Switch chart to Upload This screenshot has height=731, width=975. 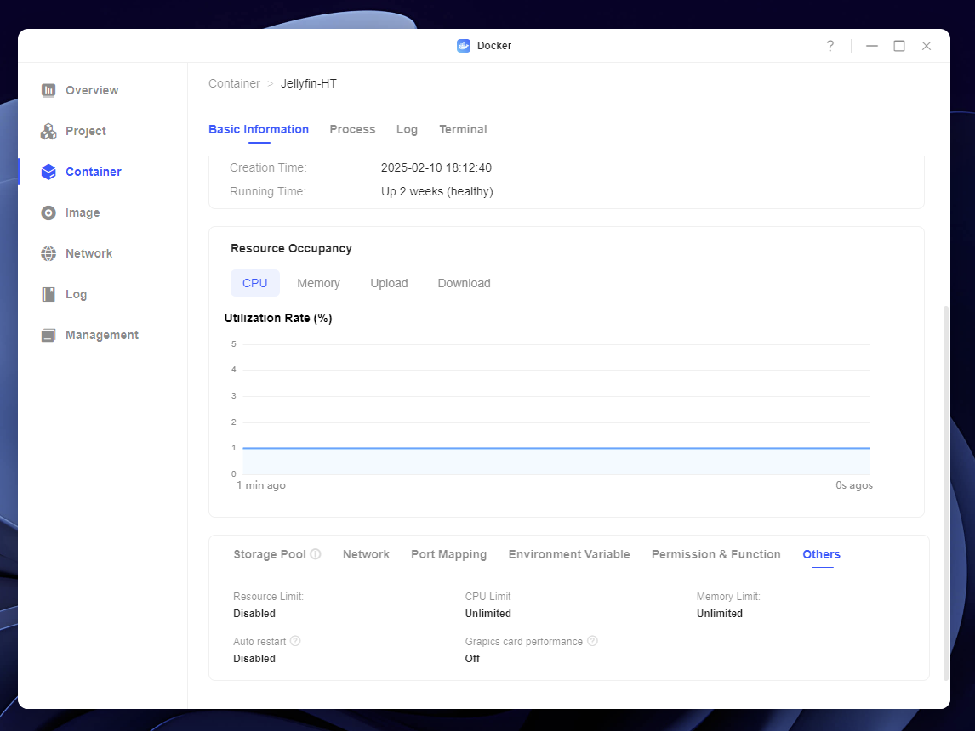coord(389,283)
